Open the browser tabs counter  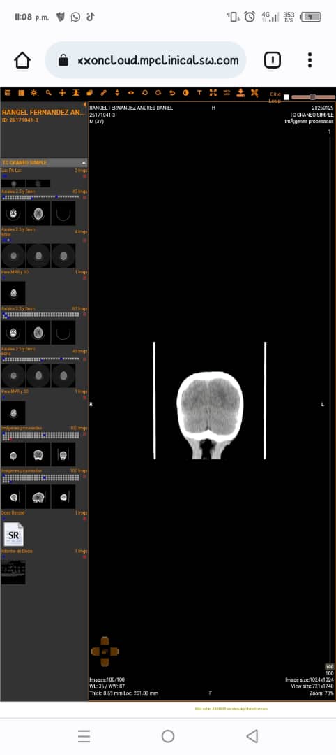272,60
